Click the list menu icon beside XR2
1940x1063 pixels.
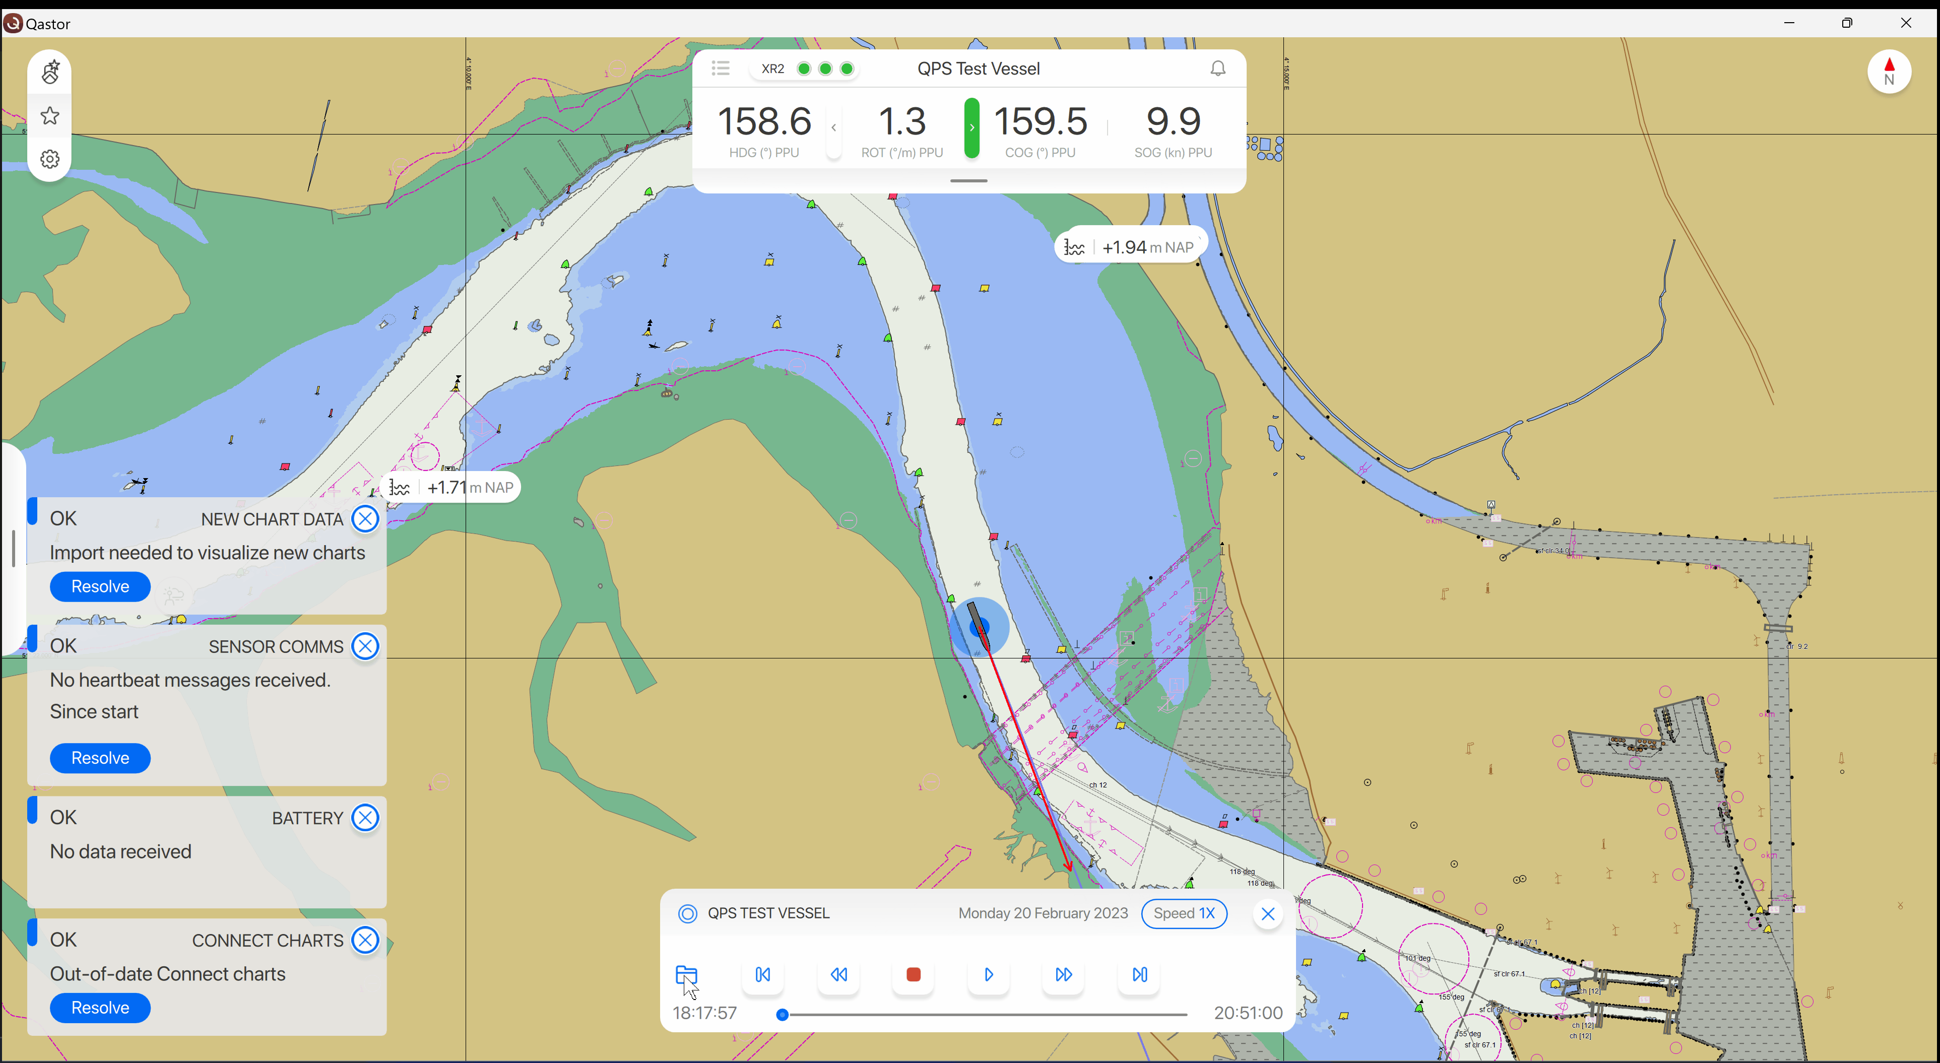click(720, 69)
